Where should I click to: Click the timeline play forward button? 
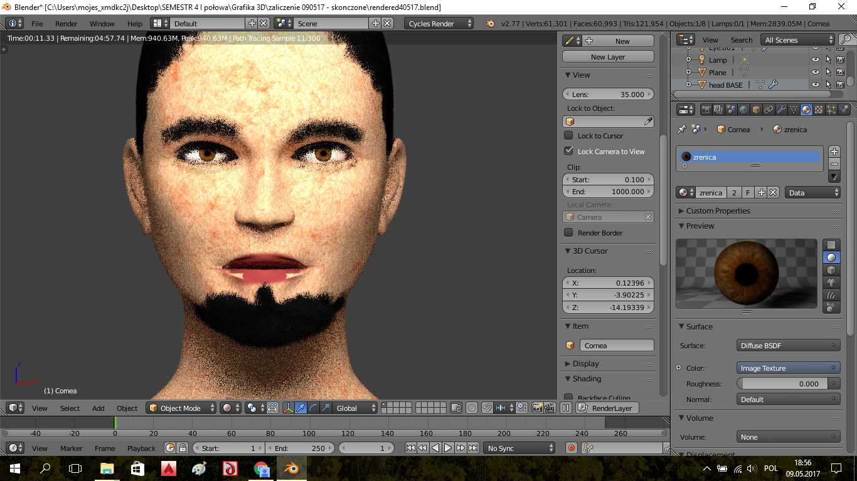[448, 448]
